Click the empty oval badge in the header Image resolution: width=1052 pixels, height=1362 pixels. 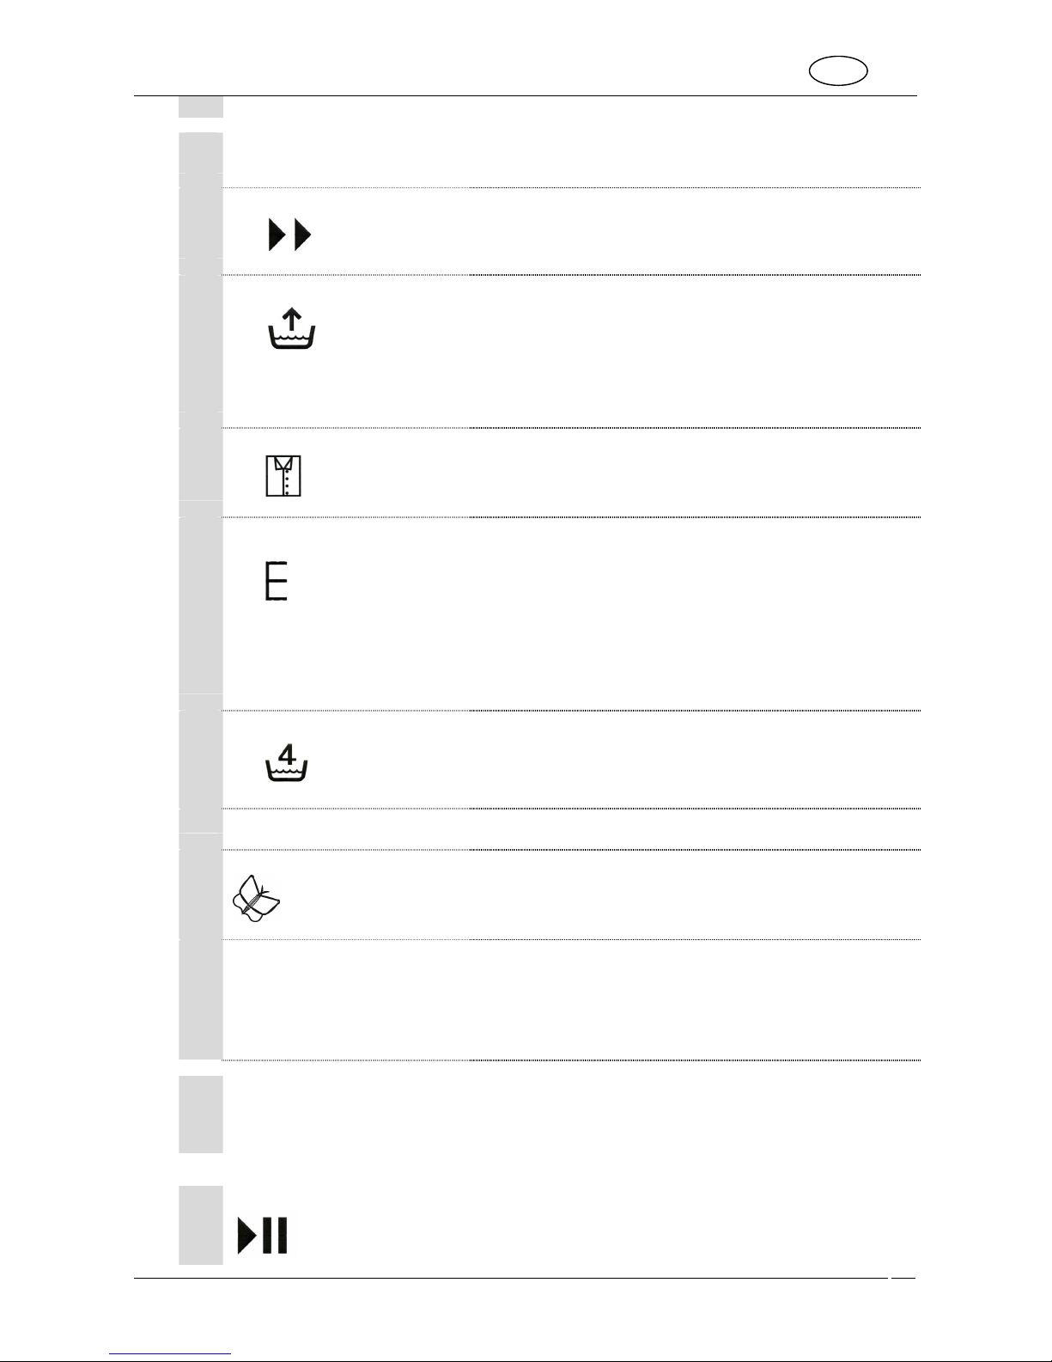click(x=838, y=71)
